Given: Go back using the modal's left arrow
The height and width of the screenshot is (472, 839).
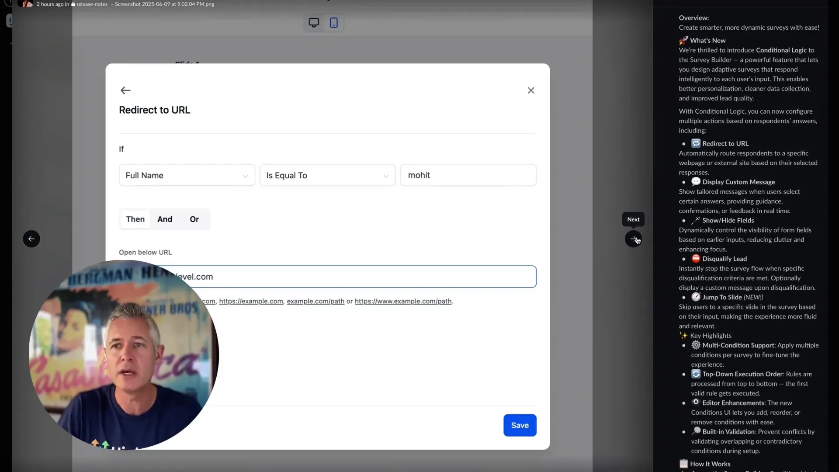Looking at the screenshot, I should (x=125, y=90).
